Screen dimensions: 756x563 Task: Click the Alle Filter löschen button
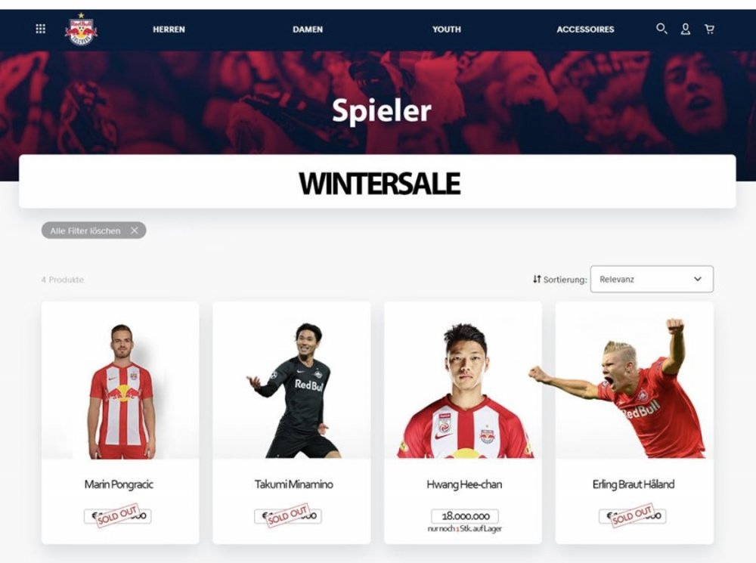click(94, 230)
